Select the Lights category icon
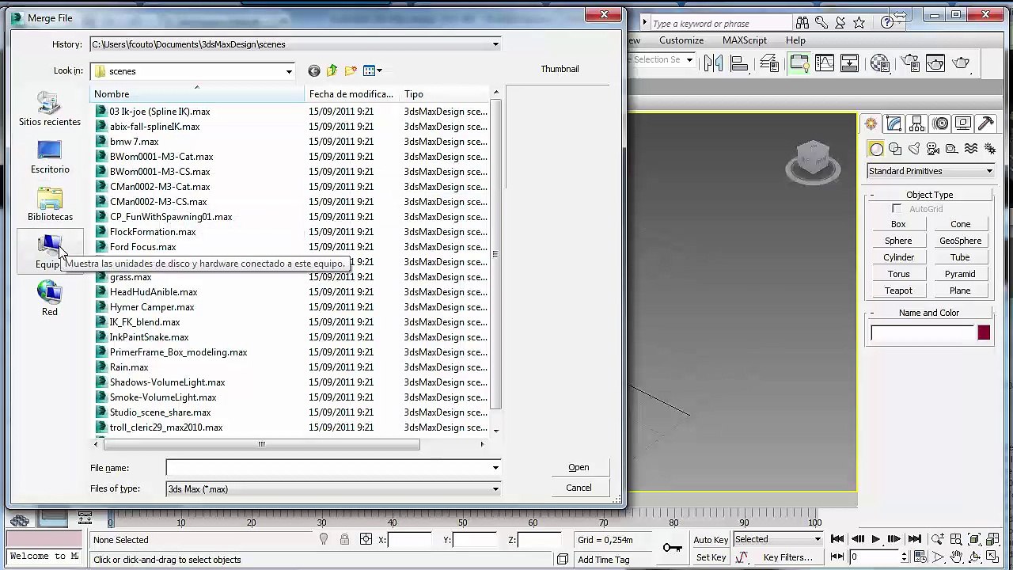1013x570 pixels. tap(914, 149)
